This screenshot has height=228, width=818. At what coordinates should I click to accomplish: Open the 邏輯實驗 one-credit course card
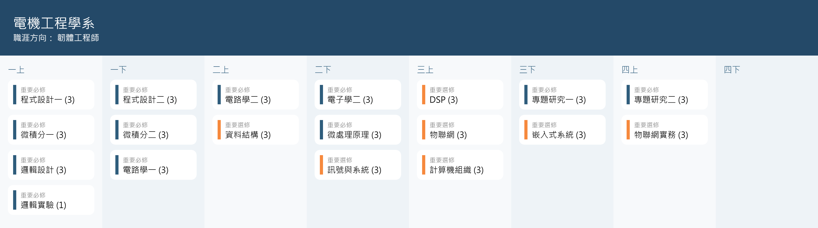click(51, 200)
